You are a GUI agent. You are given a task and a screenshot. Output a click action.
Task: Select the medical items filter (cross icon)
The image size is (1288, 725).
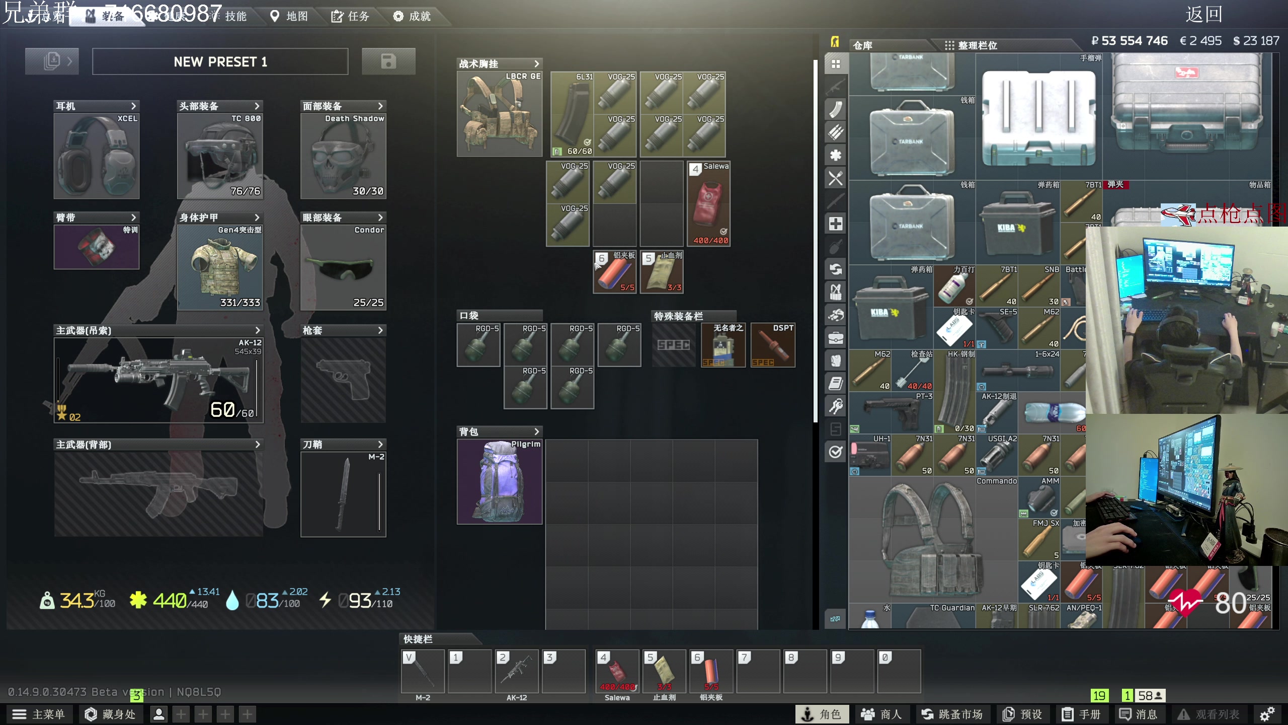click(x=836, y=224)
